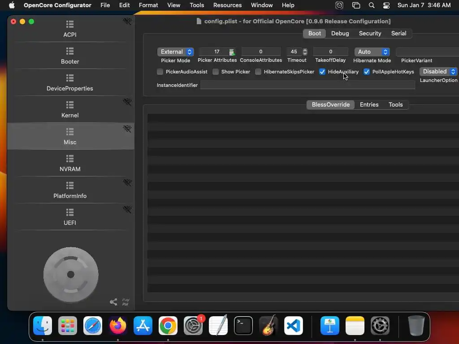
Task: Open PlatformInfo section in sidebar
Action: (70, 190)
